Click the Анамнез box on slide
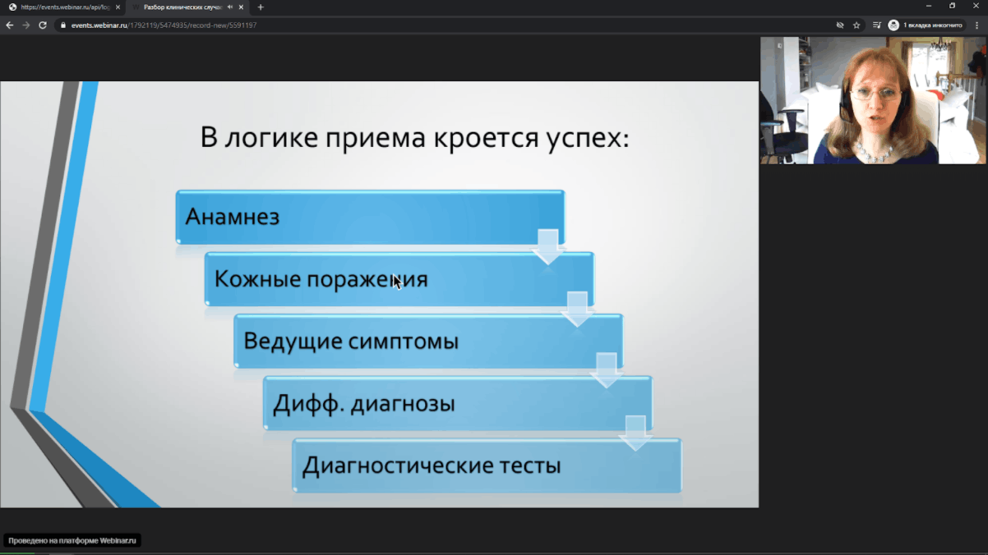 tap(370, 217)
